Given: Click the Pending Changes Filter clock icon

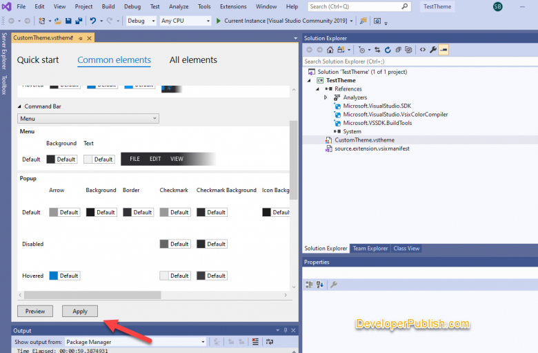Looking at the screenshot, I should (361, 50).
